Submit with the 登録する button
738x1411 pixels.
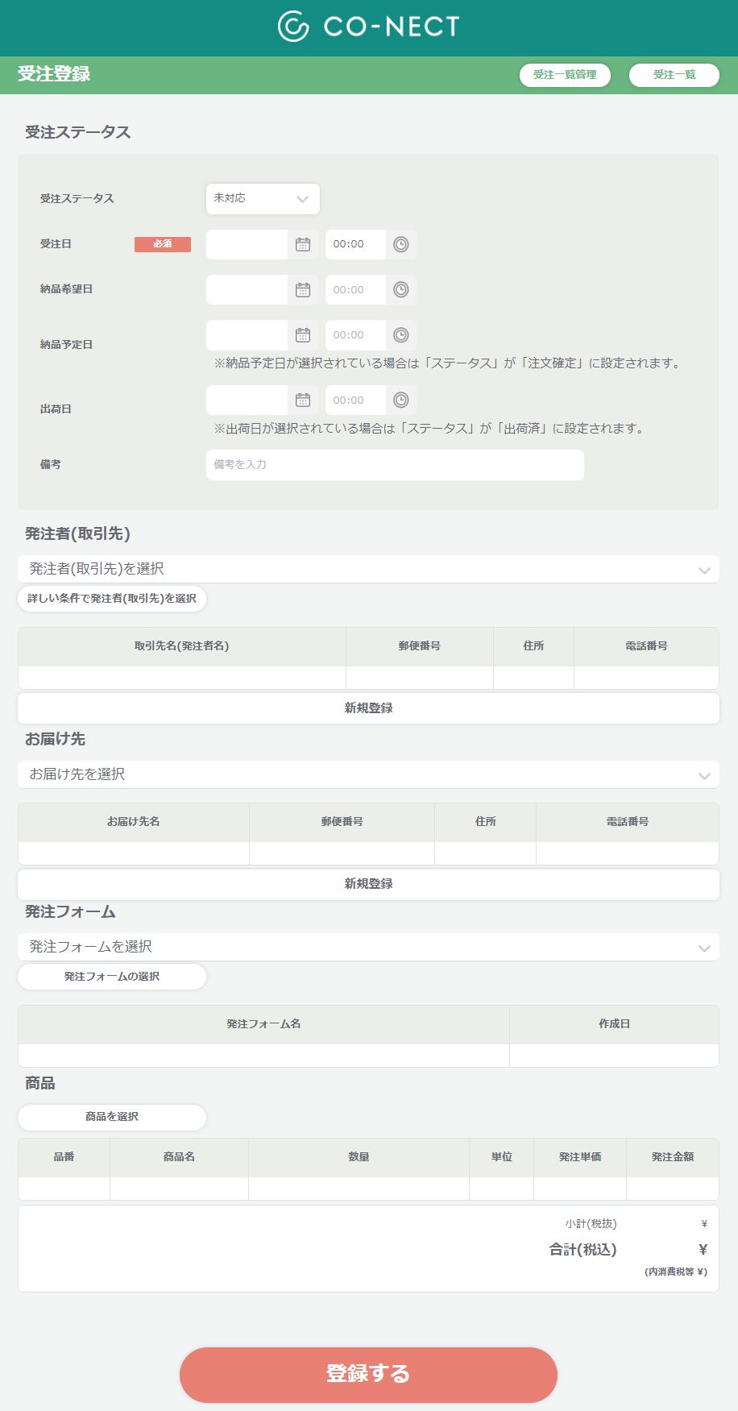[368, 1375]
